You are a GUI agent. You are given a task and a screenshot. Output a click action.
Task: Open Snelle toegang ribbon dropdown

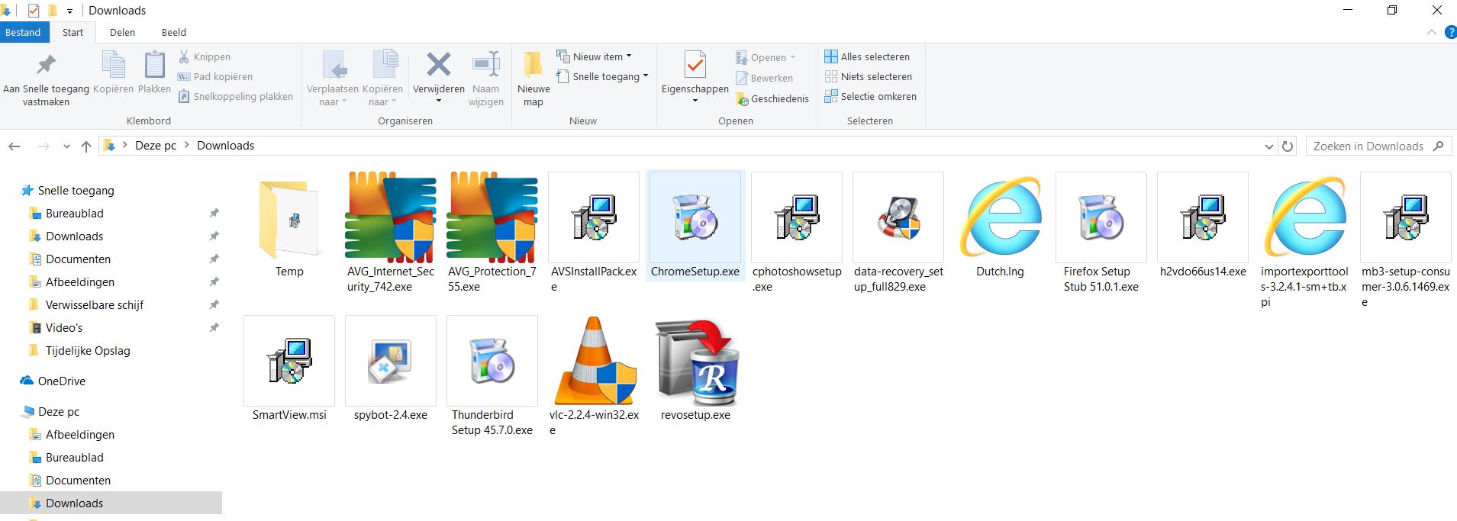pos(602,76)
